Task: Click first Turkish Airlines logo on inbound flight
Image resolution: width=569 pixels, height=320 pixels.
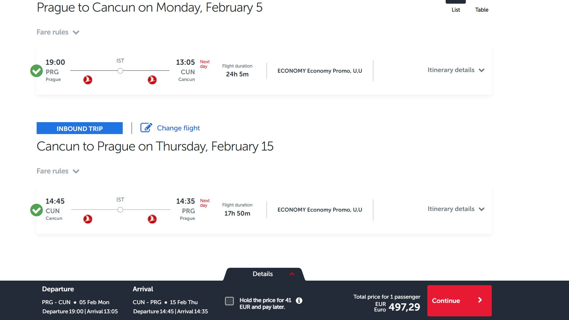Action: (x=88, y=219)
